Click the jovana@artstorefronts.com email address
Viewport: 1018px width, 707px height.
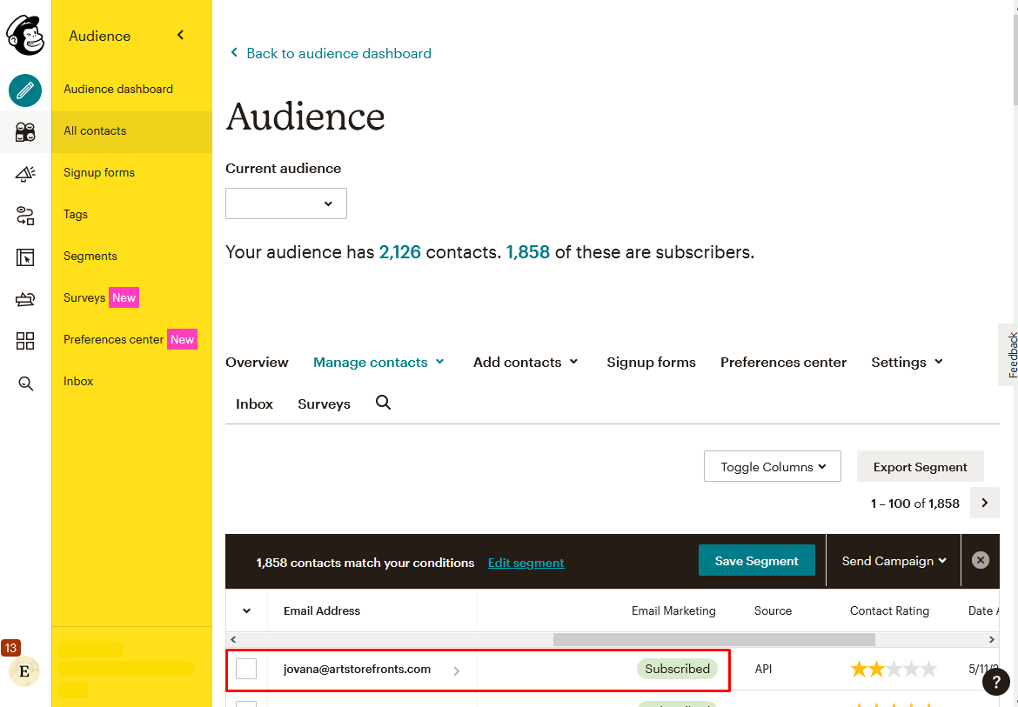point(357,669)
